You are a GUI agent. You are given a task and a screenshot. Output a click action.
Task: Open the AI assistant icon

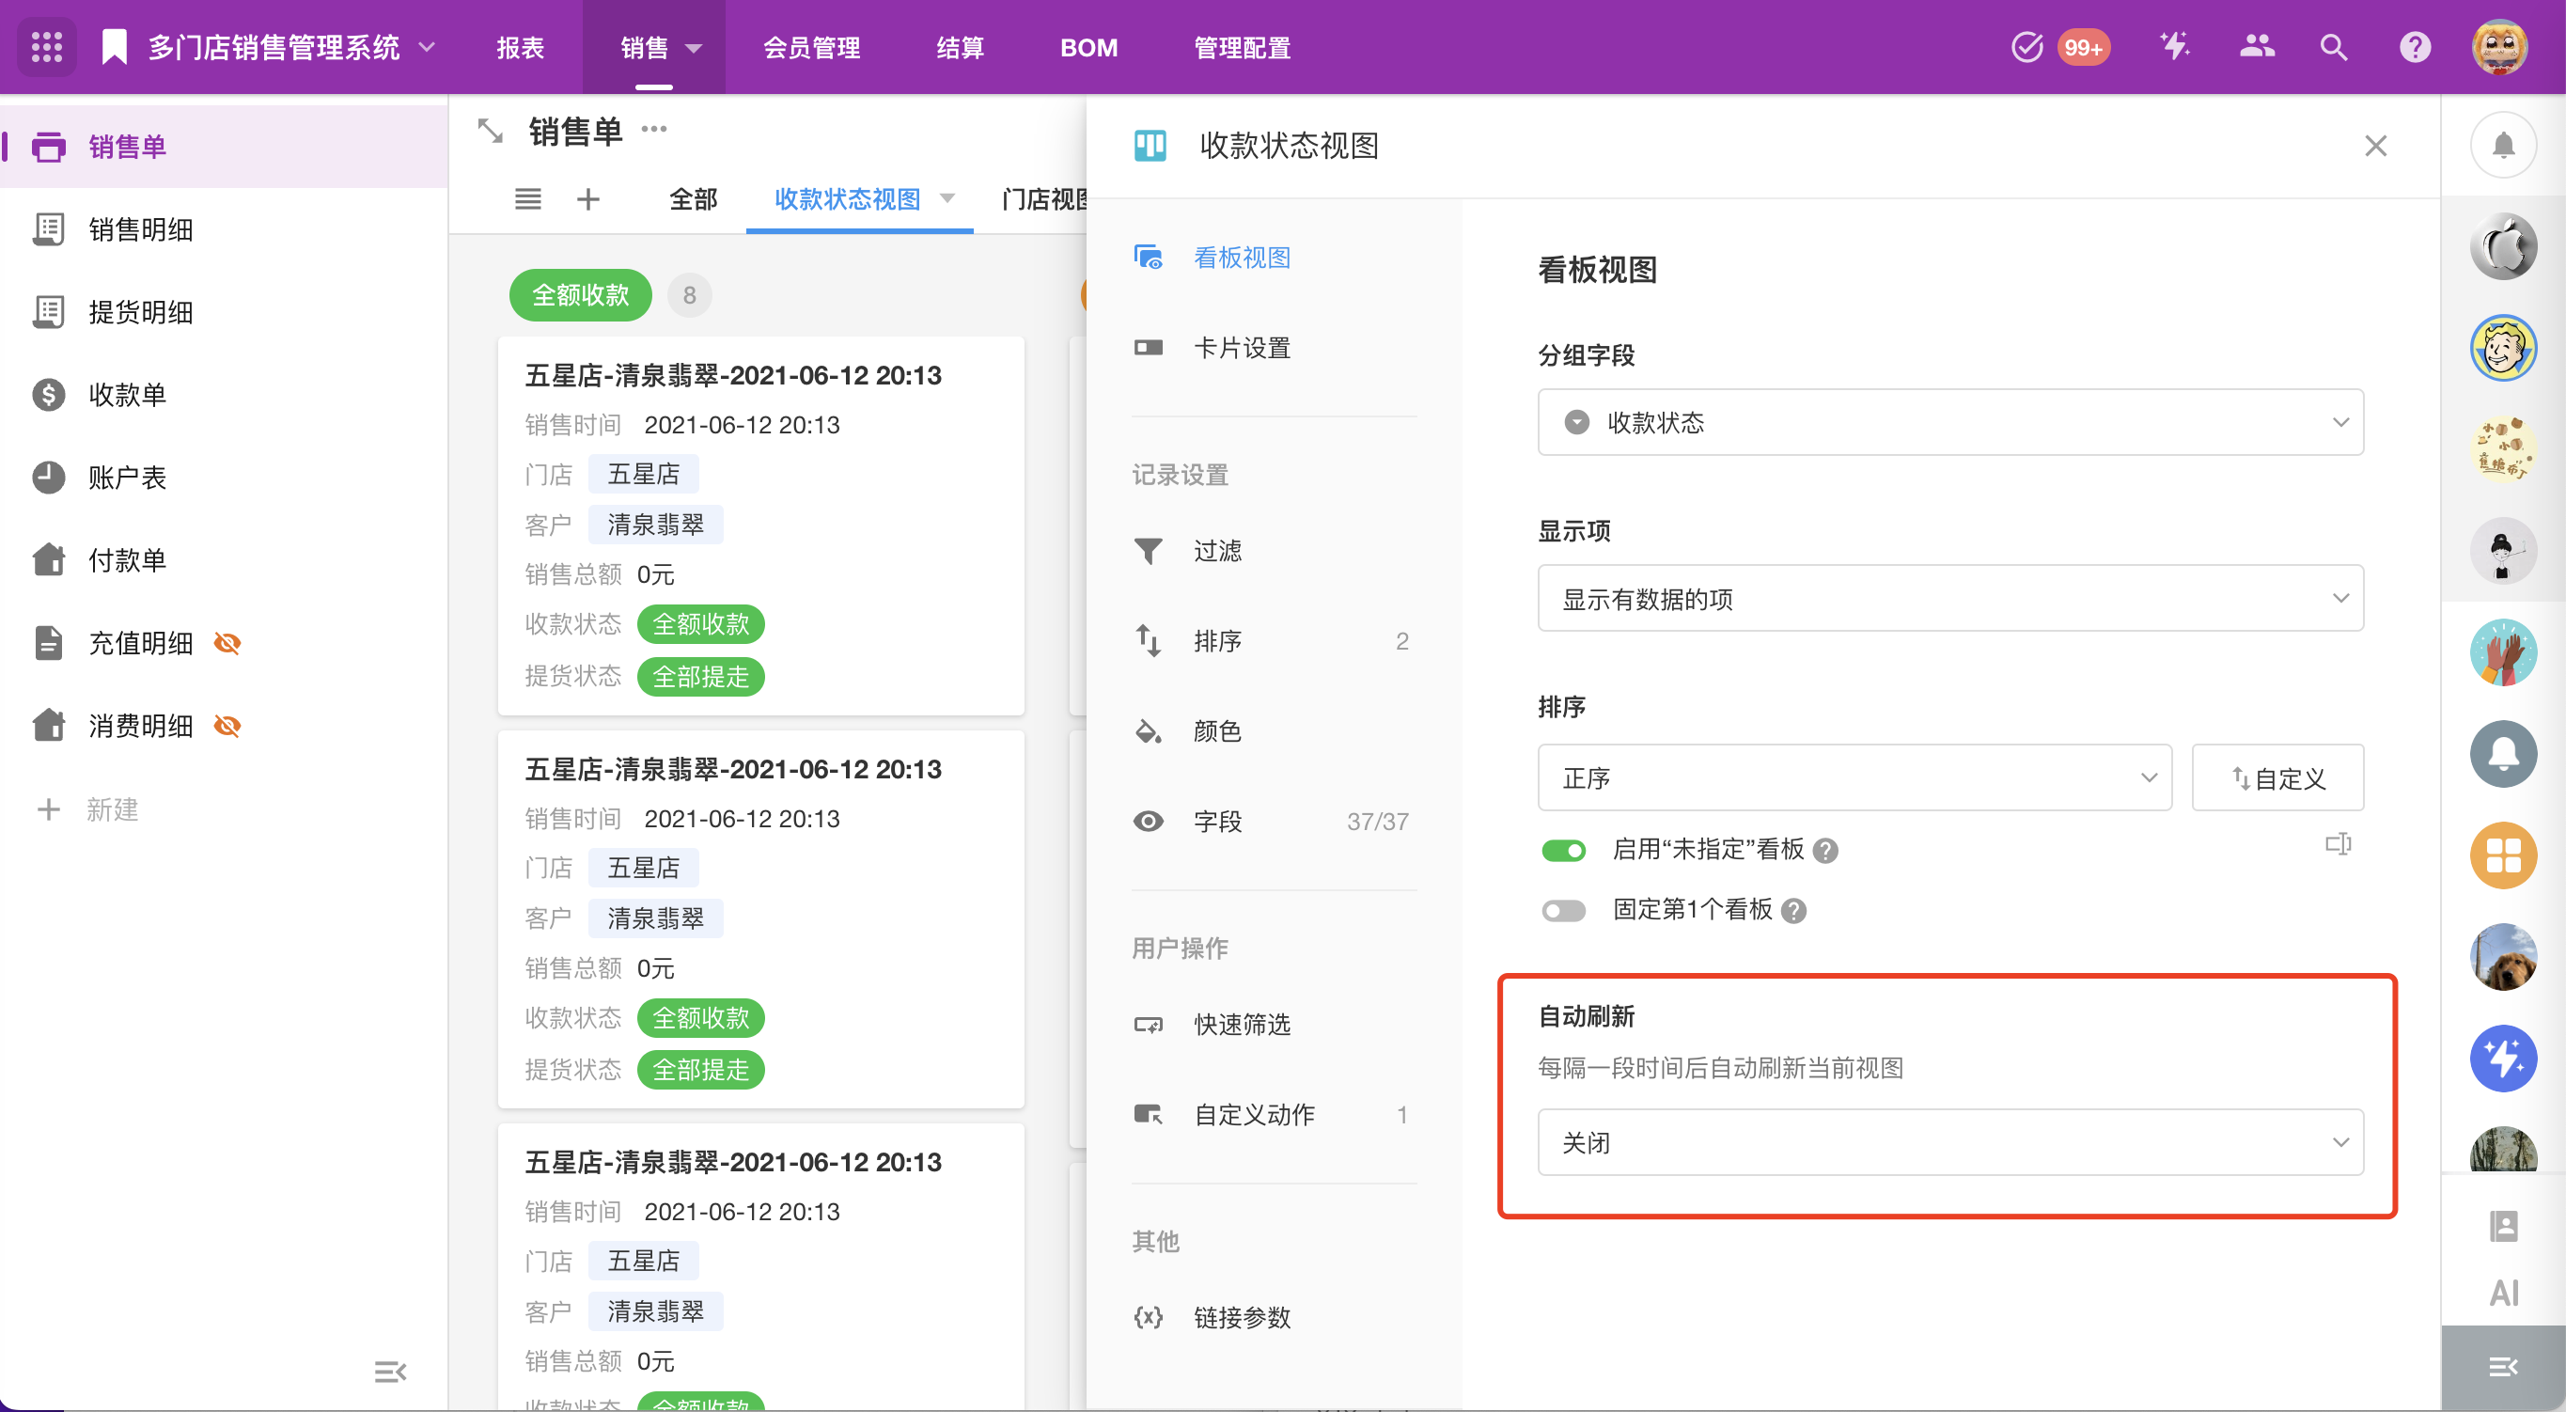click(2503, 1293)
